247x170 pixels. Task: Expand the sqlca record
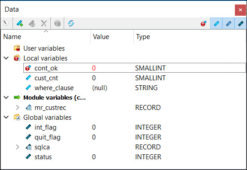[x=18, y=147]
